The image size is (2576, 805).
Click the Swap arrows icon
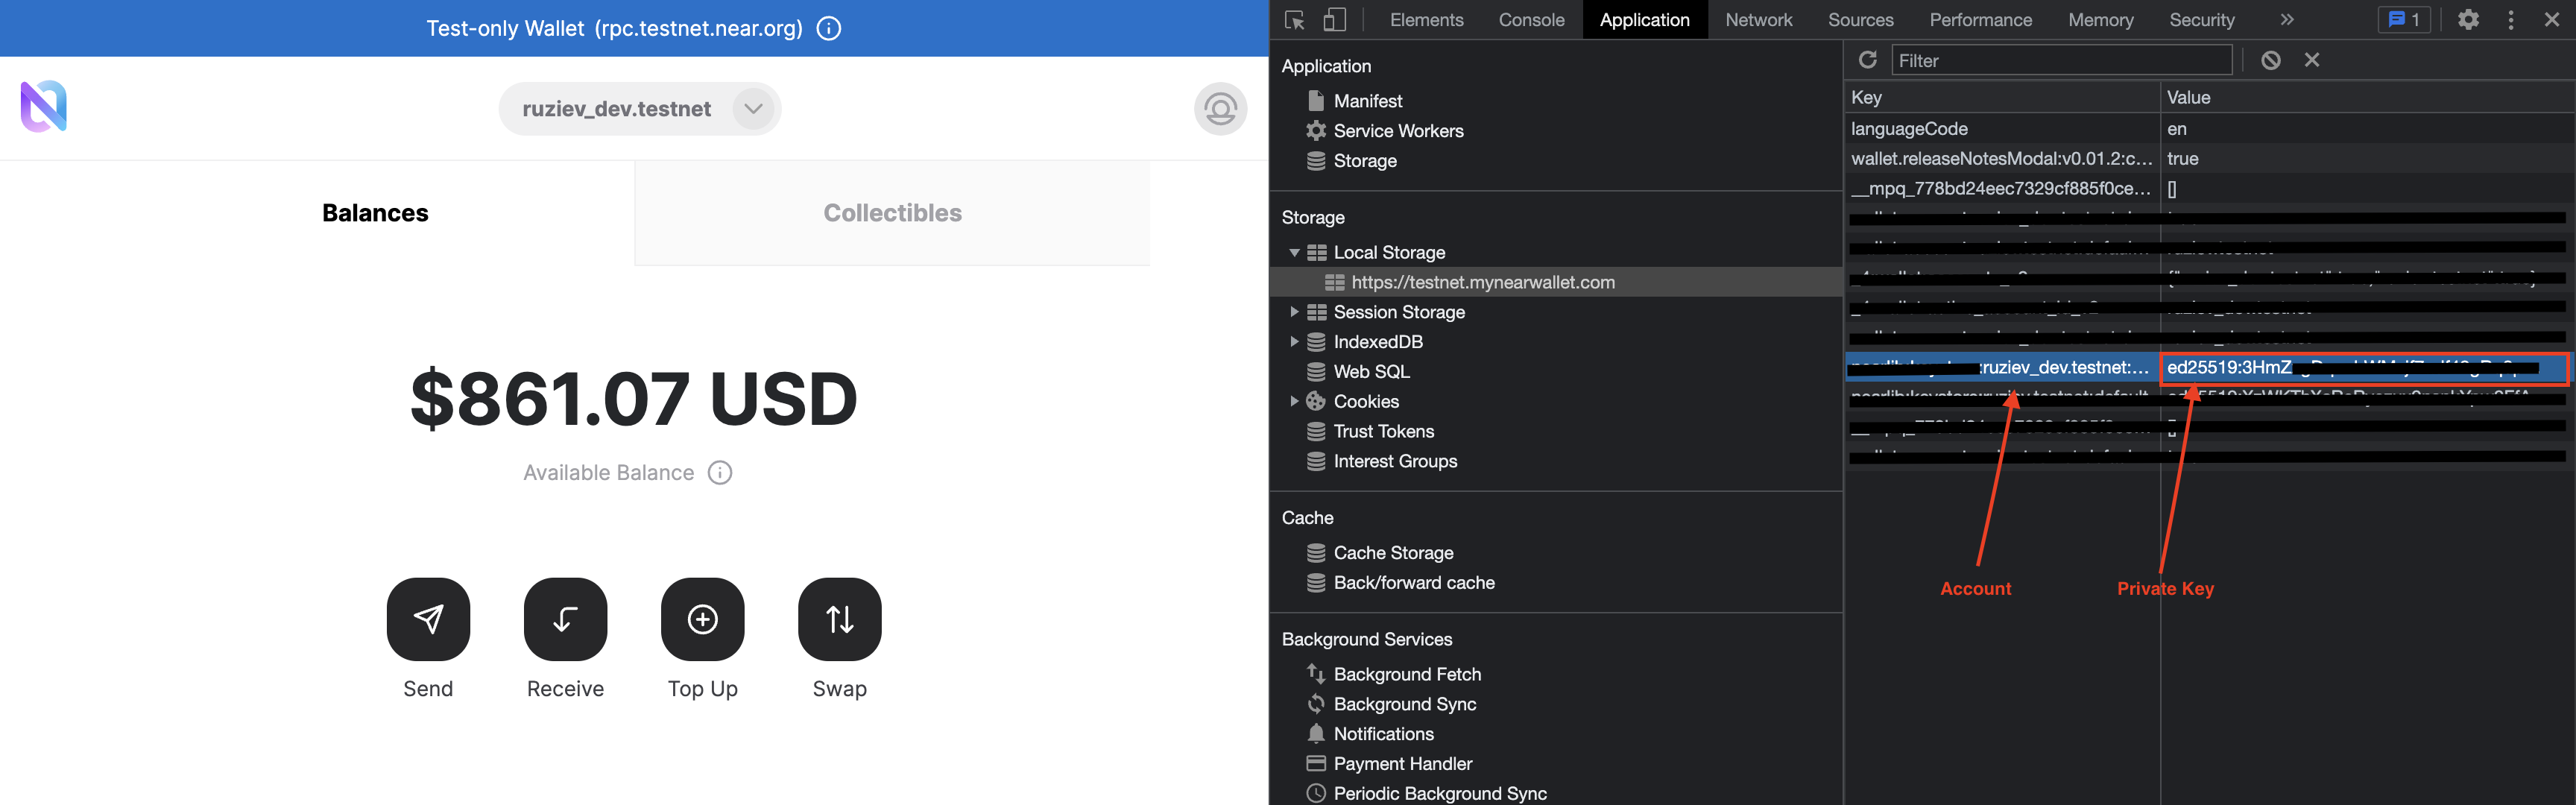(839, 619)
